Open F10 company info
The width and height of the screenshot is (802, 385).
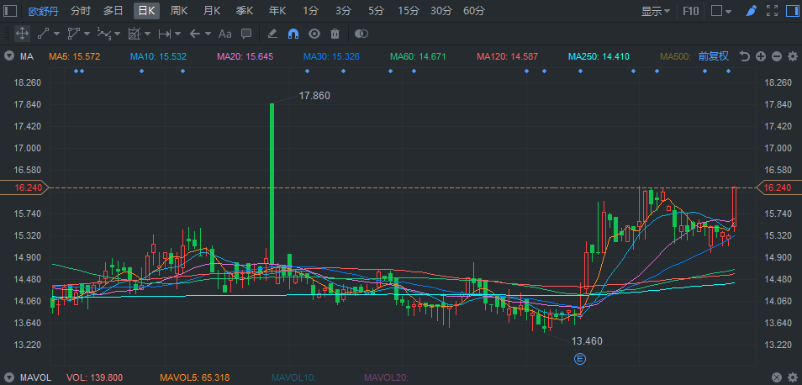click(691, 11)
